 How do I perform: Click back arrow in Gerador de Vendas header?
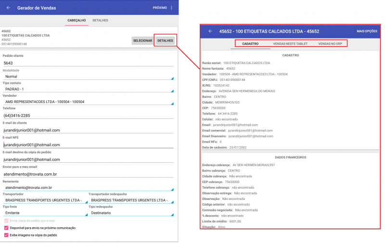(x=8, y=8)
